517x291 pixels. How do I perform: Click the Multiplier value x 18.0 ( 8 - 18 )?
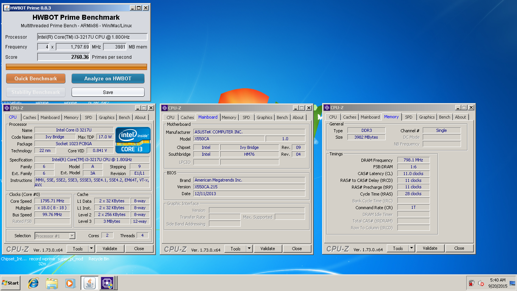click(x=53, y=208)
